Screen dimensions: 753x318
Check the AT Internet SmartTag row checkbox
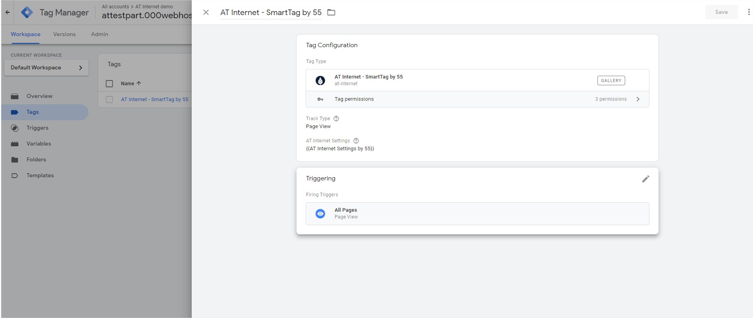[110, 100]
